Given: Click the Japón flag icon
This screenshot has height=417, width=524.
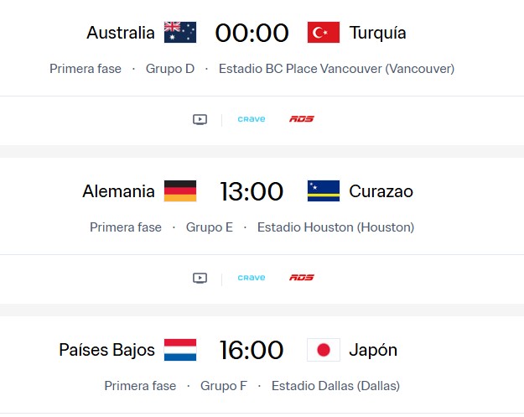Looking at the screenshot, I should tap(323, 350).
